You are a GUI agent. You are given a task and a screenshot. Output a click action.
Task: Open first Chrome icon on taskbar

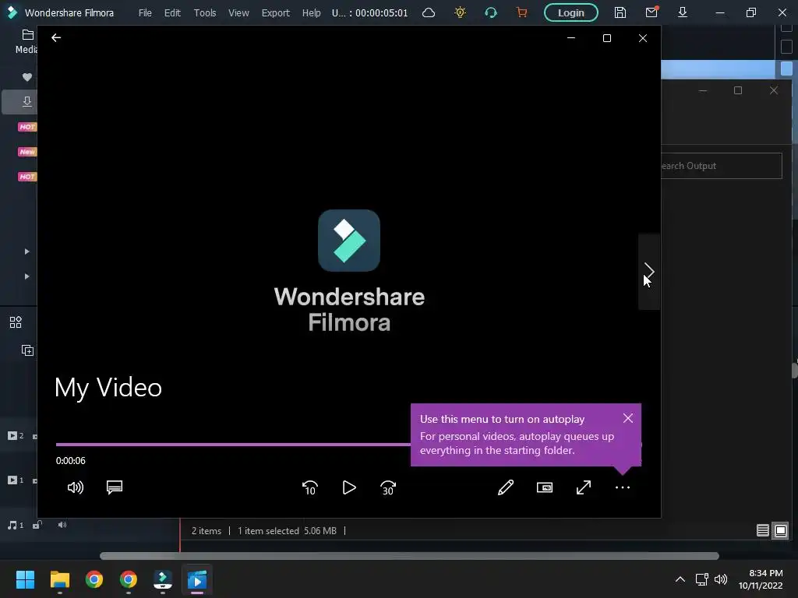coord(94,579)
